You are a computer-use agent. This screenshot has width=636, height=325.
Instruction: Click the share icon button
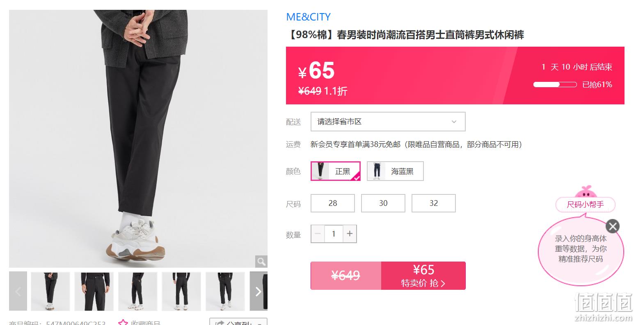[220, 323]
